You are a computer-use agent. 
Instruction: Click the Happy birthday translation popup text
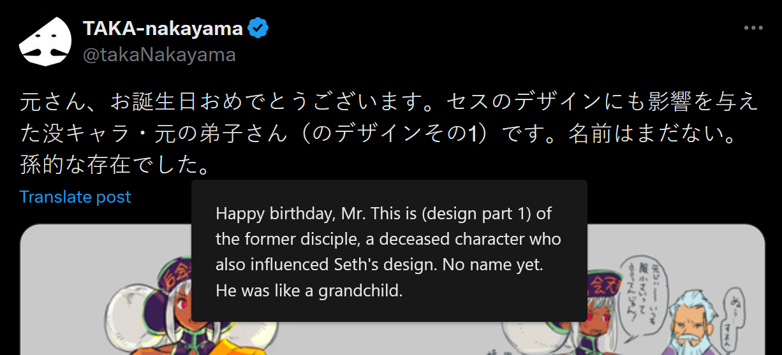pos(383,214)
